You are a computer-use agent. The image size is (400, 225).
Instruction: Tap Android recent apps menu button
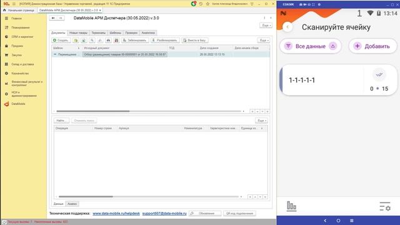click(351, 221)
